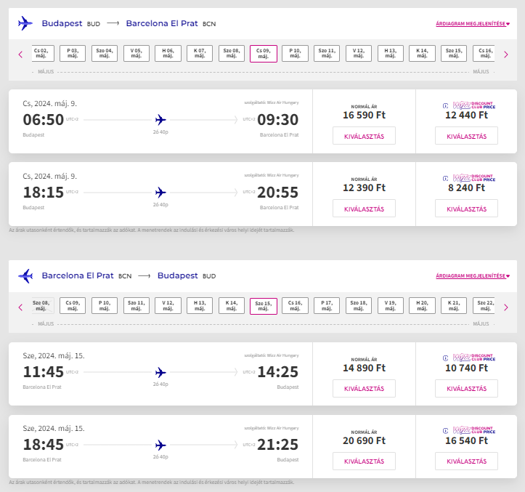Expand the return flight Árdiagram megjelenítése
Viewport: 525px width, 492px height.
pos(473,276)
